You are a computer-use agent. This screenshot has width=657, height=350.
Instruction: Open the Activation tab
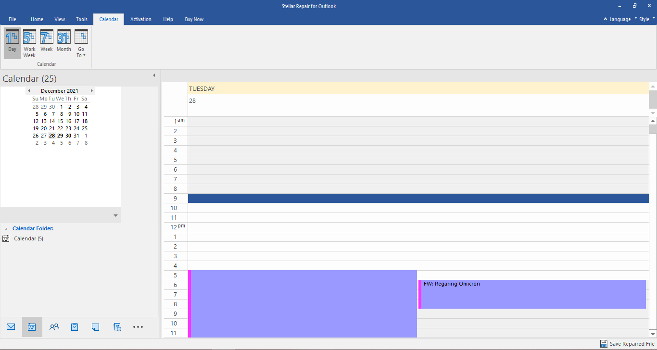click(x=141, y=19)
